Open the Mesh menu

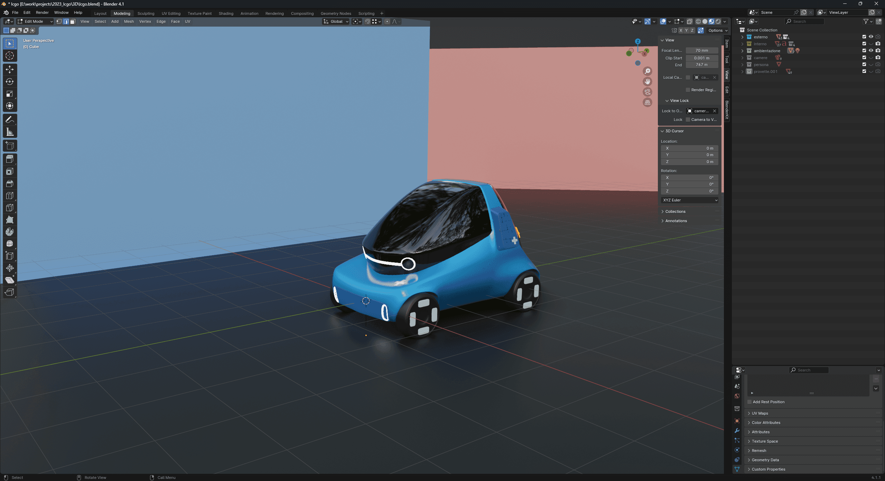click(x=129, y=21)
